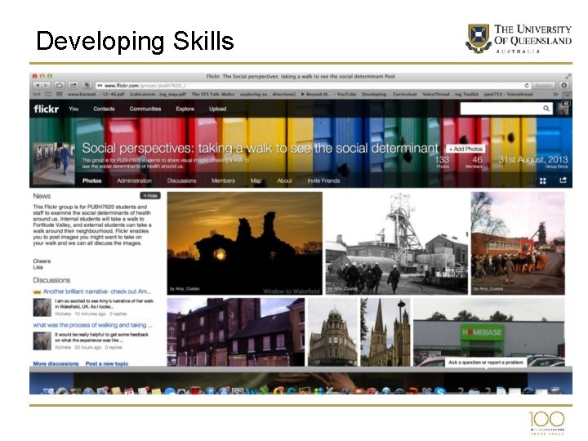Image resolution: width=588 pixels, height=441 pixels.
Task: Click the Safari back arrow button
Action: point(37,86)
